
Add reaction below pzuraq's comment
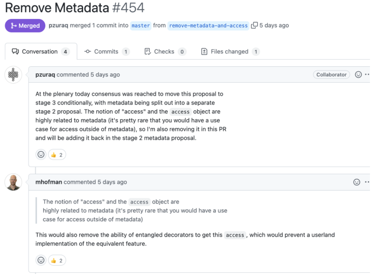(x=41, y=154)
